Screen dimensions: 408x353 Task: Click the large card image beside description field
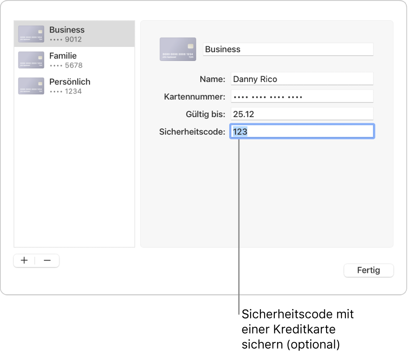[178, 49]
